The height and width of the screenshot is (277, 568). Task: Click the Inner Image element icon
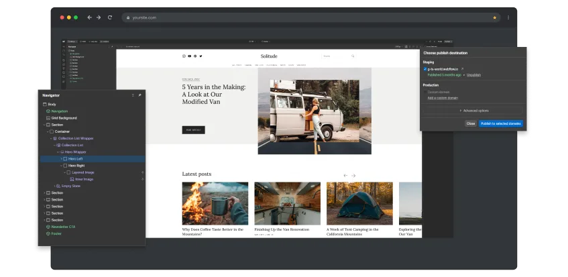(72, 179)
